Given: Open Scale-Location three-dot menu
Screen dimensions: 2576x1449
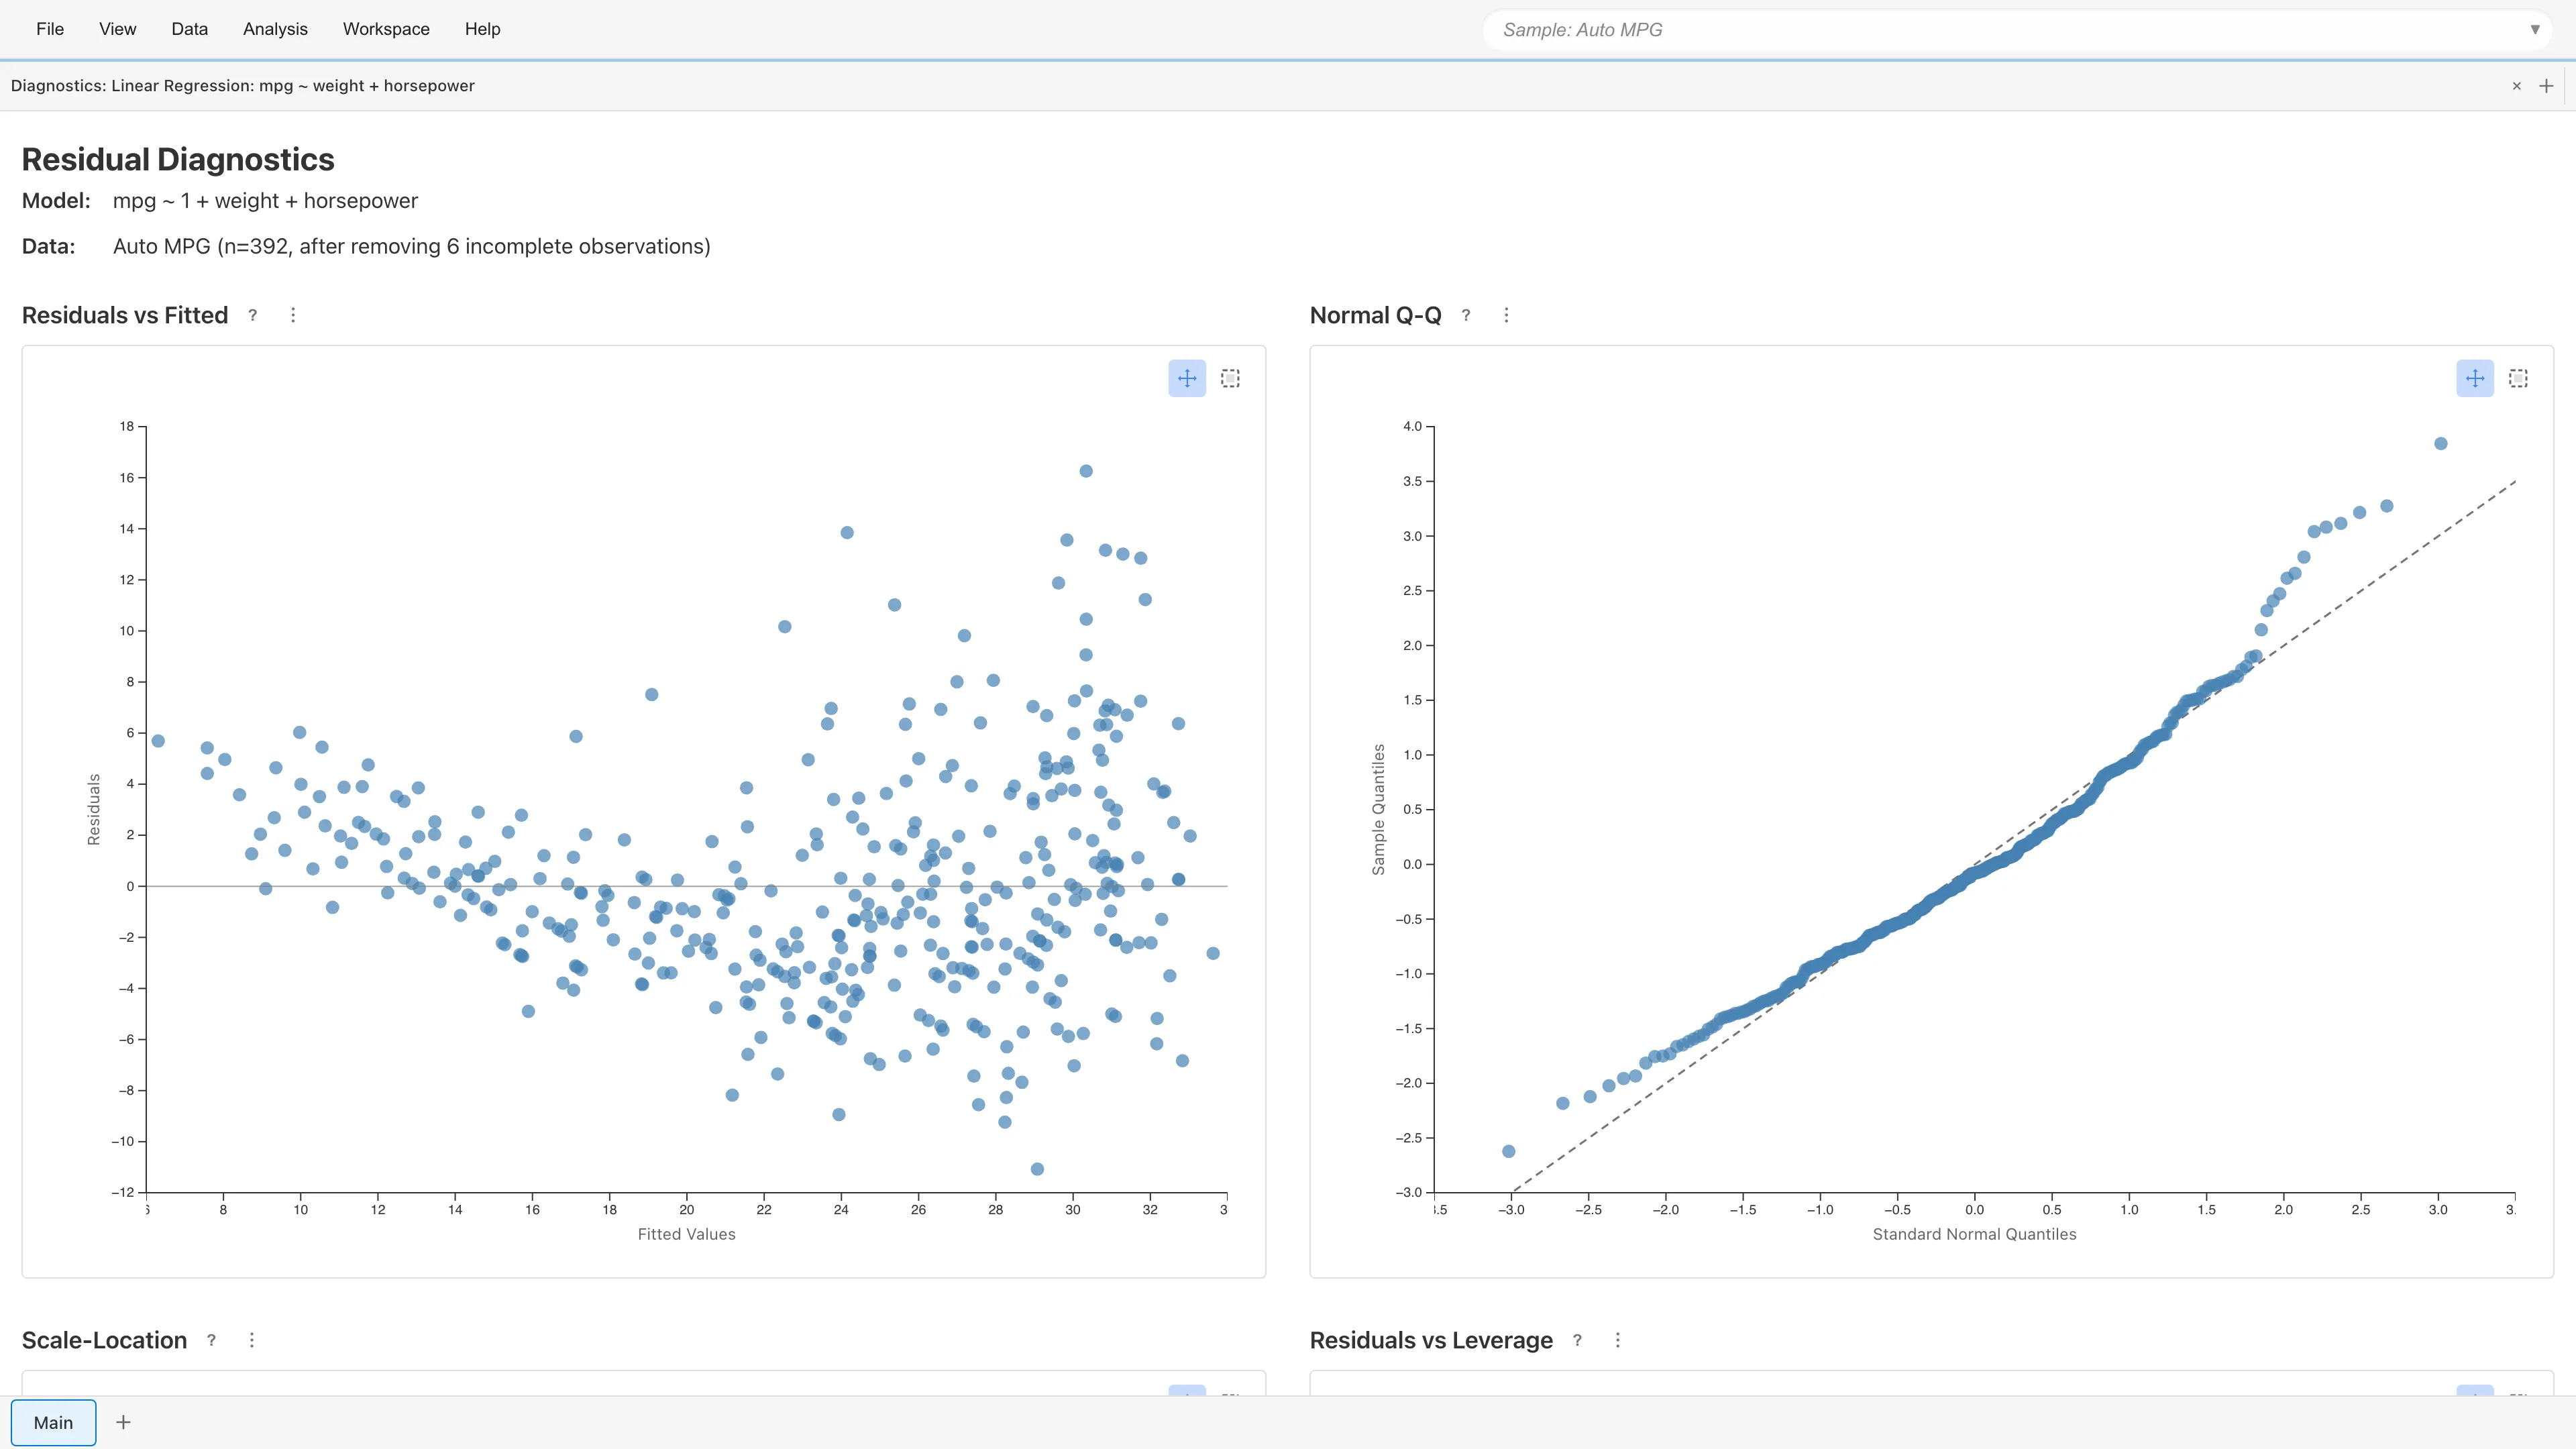Looking at the screenshot, I should coord(252,1340).
